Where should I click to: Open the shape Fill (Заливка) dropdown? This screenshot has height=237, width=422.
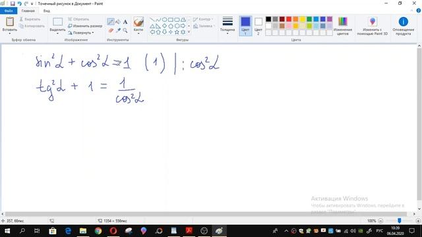(x=204, y=26)
